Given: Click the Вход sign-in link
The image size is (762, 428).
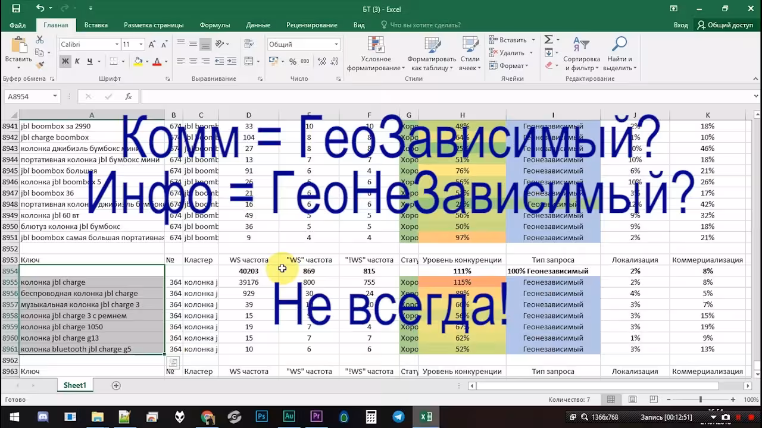Looking at the screenshot, I should [680, 25].
